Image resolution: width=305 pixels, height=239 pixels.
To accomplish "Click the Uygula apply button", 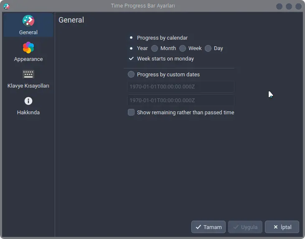I will (x=245, y=227).
